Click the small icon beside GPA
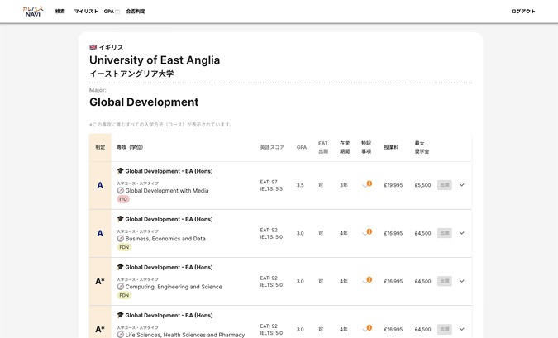Image resolution: width=558 pixels, height=338 pixels. click(117, 12)
